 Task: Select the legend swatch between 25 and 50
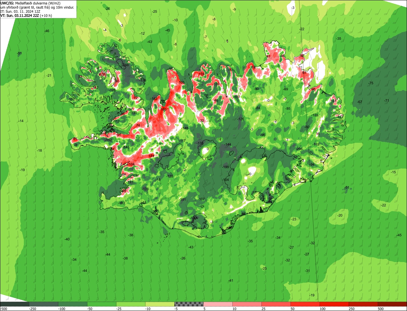click(x=276, y=304)
